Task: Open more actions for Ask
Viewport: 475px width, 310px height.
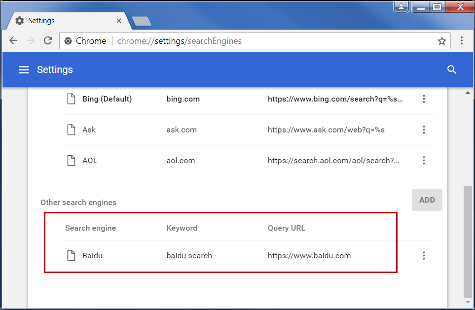Action: click(x=424, y=130)
